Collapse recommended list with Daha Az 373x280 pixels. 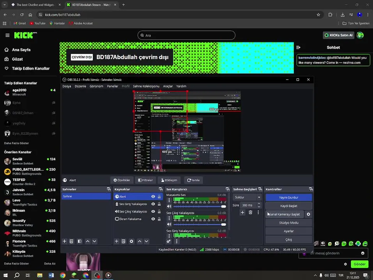[x=50, y=264]
